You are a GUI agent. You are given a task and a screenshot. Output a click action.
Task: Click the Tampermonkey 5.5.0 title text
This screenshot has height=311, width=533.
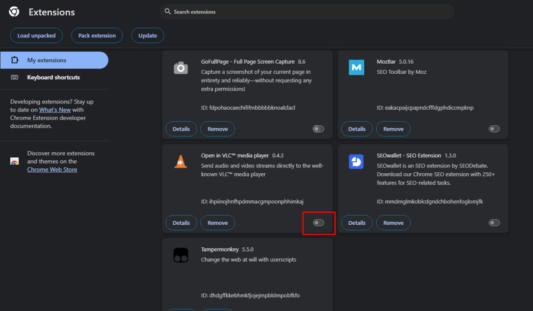[x=227, y=249]
